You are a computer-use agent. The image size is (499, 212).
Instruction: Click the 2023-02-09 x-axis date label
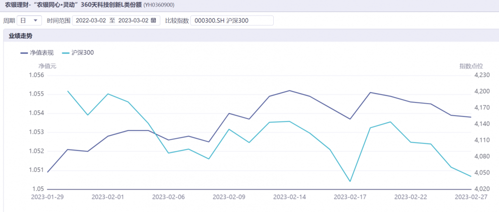point(229,197)
